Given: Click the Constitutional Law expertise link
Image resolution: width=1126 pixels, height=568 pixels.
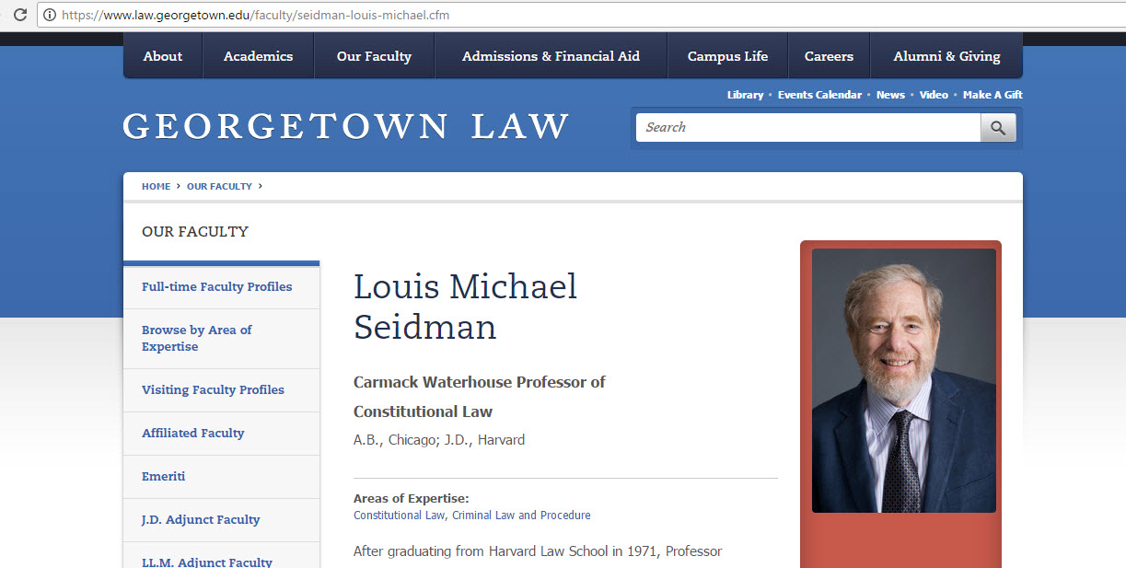Looking at the screenshot, I should (x=400, y=516).
